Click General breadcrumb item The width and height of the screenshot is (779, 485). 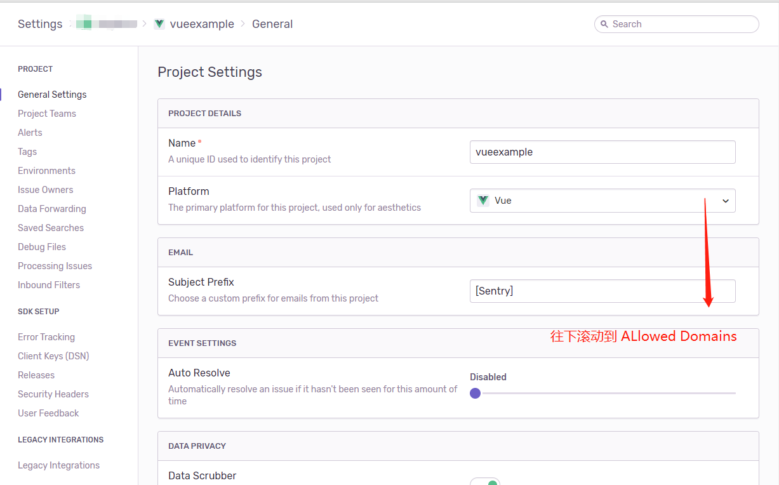(272, 24)
